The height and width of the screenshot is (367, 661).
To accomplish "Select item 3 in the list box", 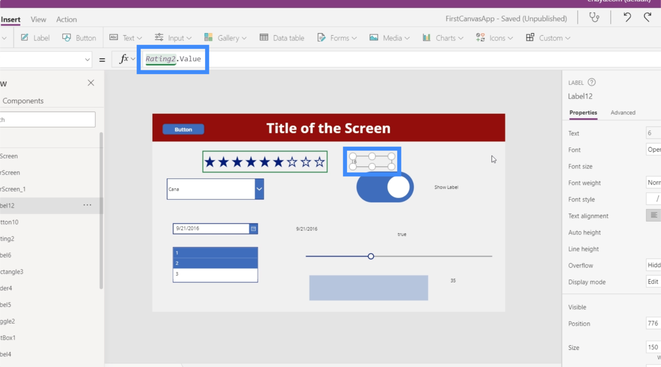I will 215,274.
